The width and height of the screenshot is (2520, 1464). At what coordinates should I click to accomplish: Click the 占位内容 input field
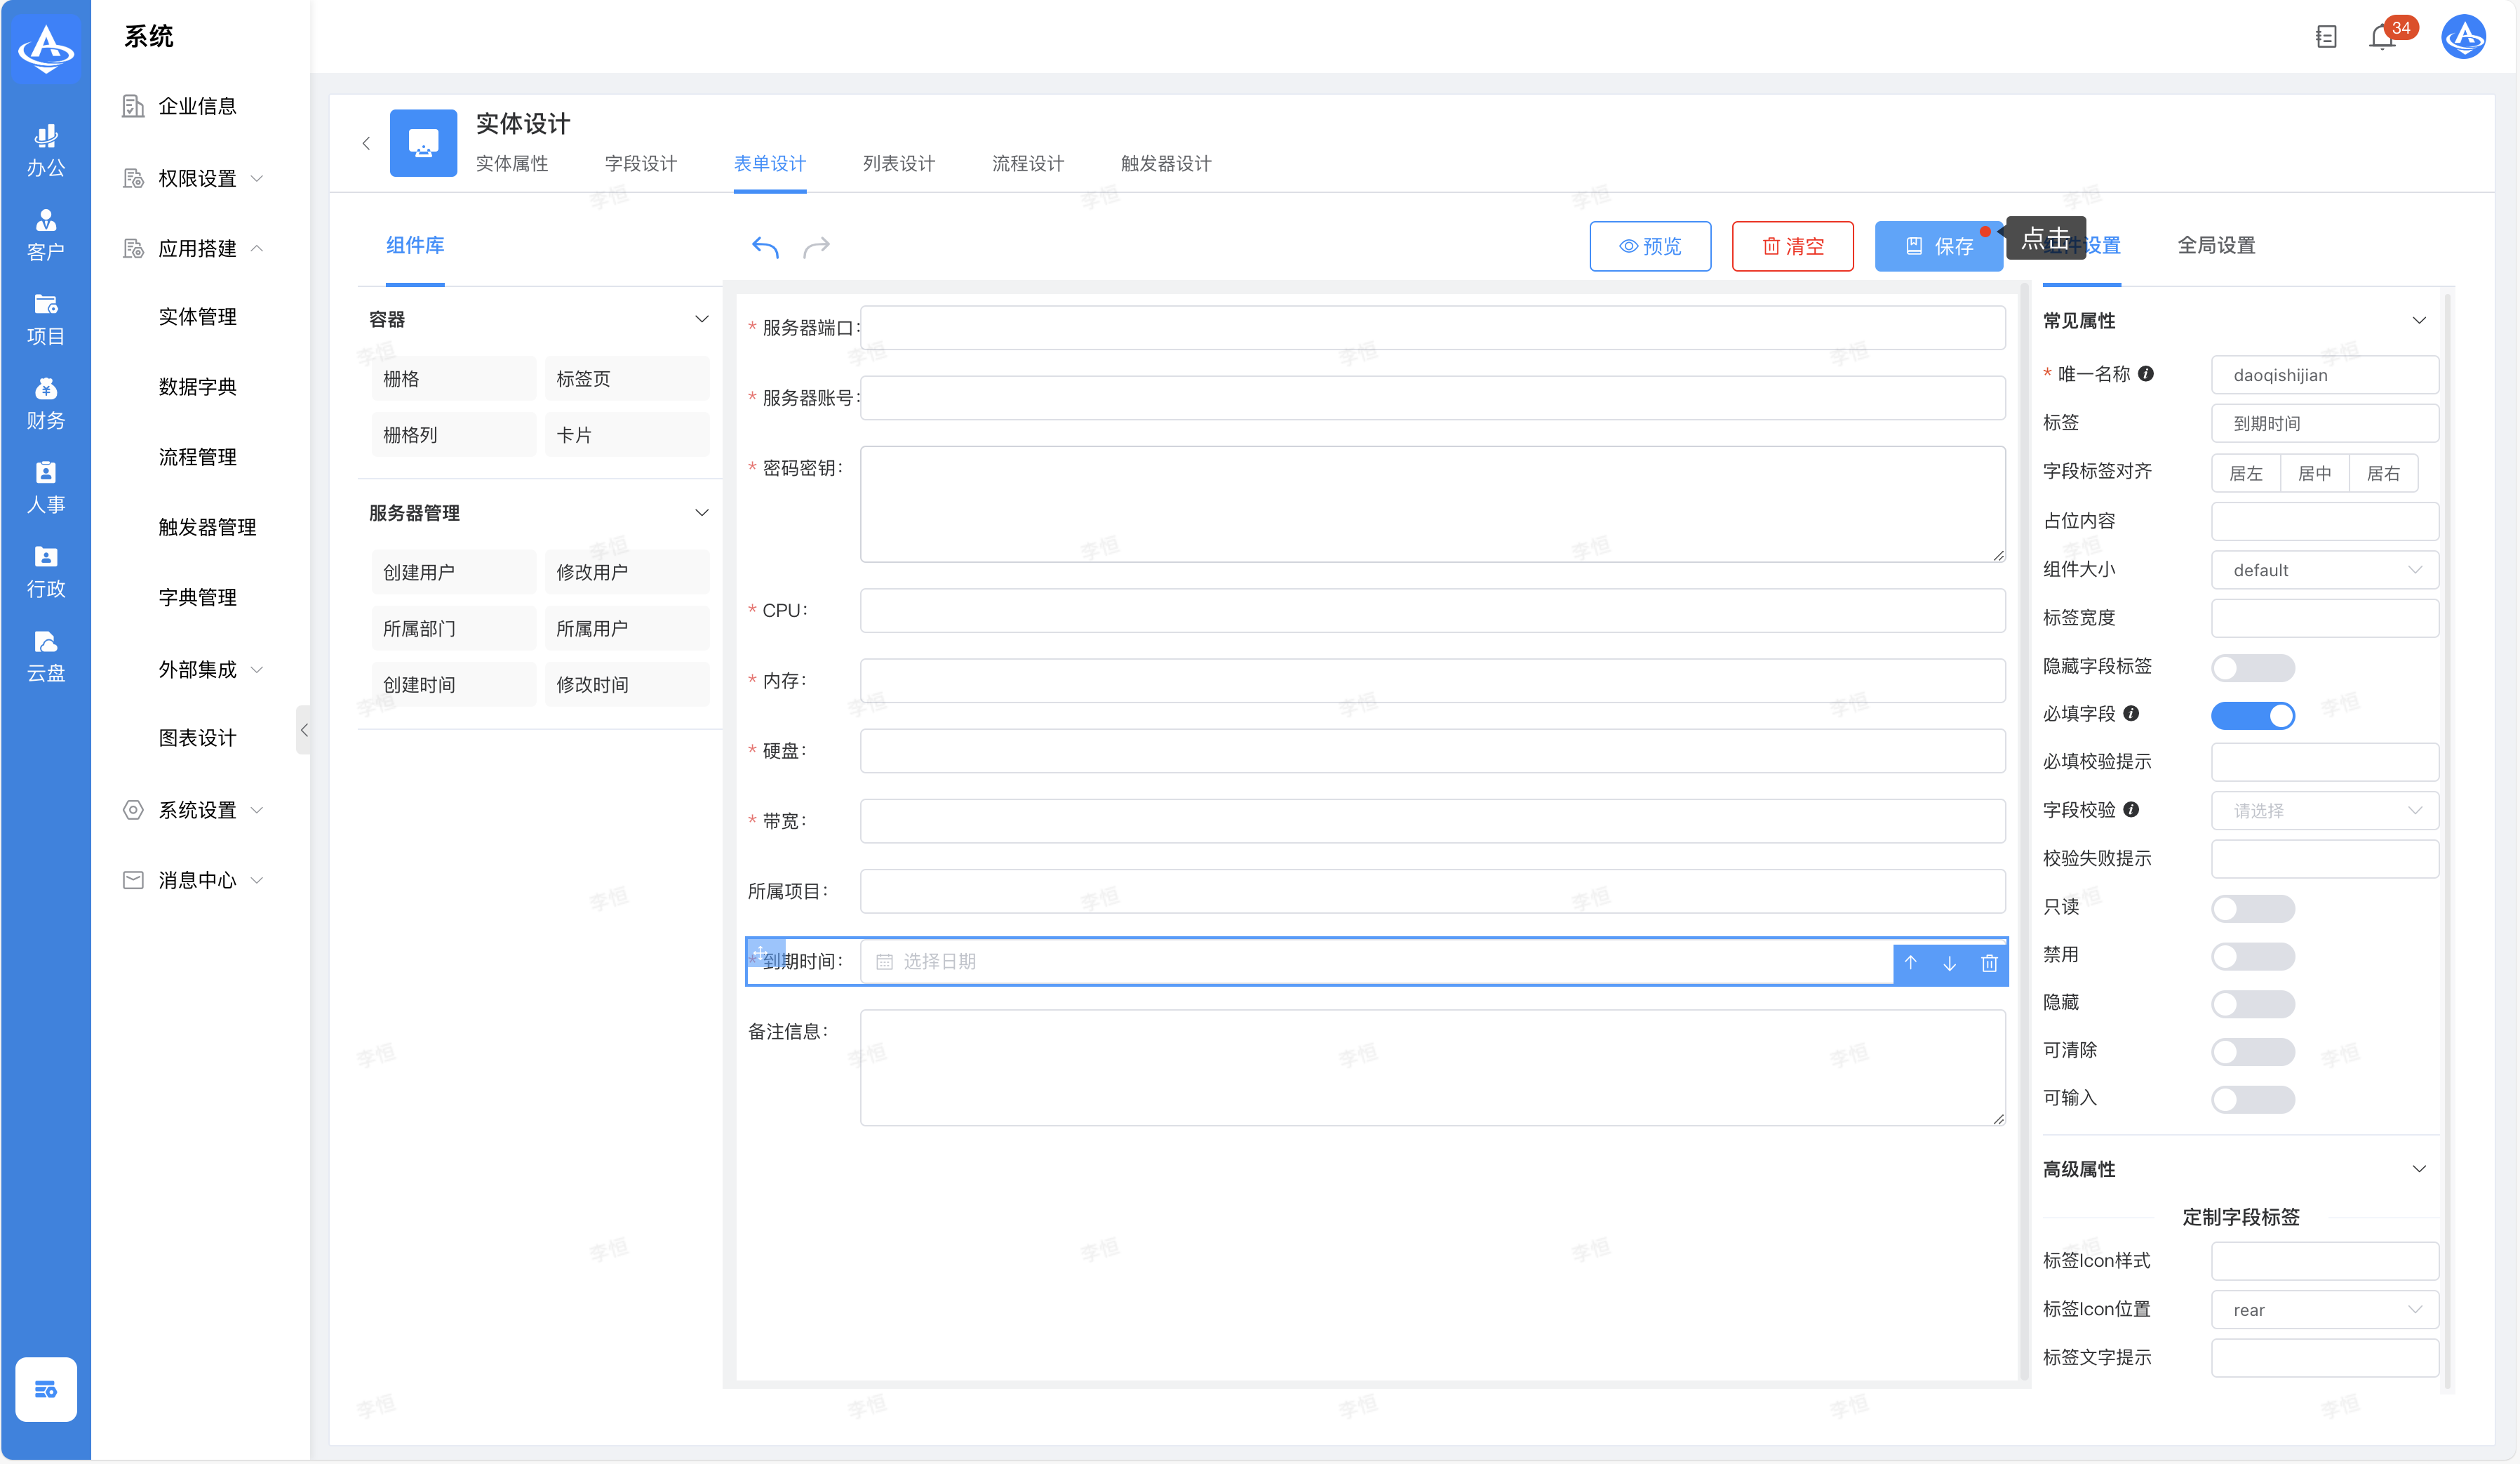[2324, 521]
